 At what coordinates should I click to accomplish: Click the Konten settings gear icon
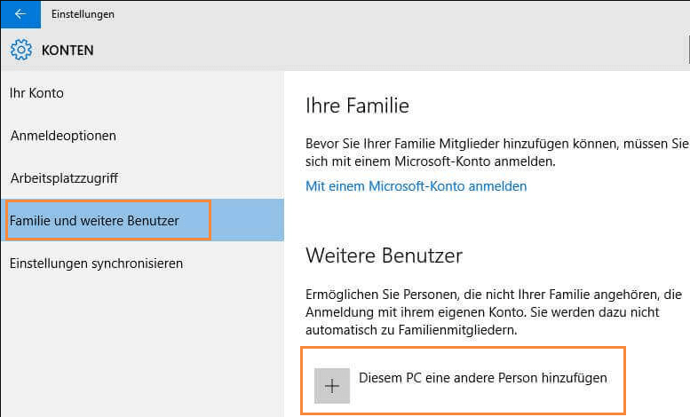pos(21,50)
